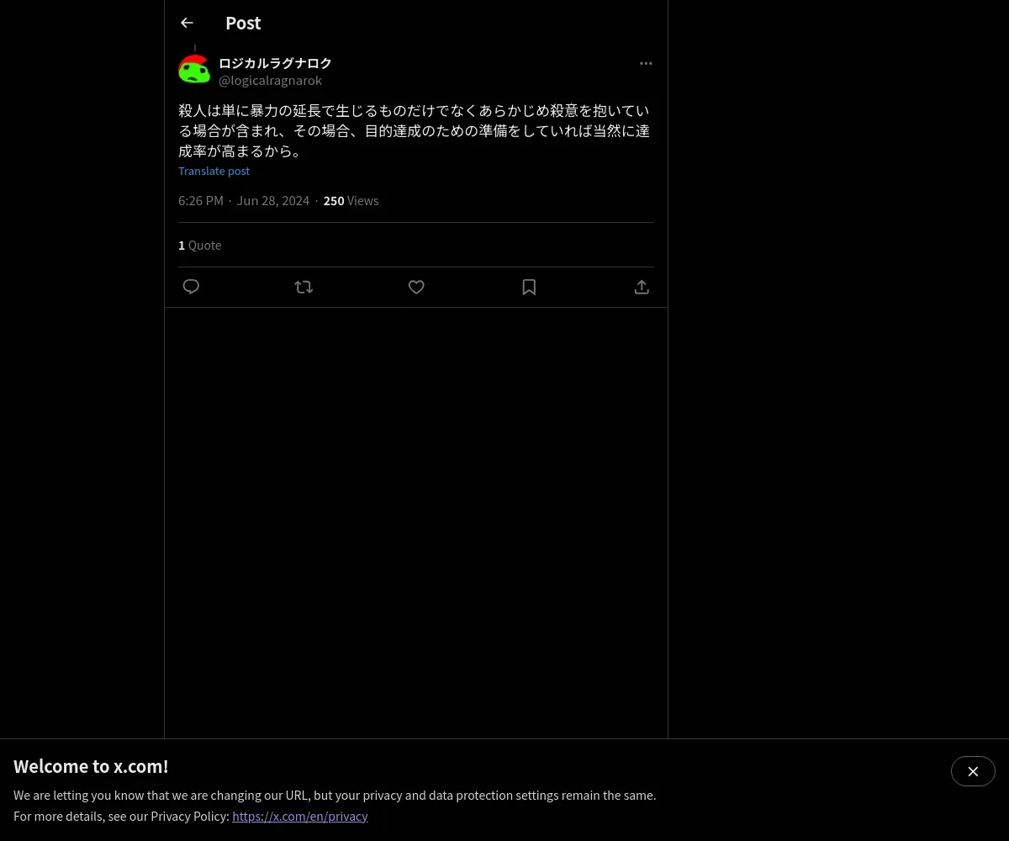The height and width of the screenshot is (841, 1009).
Task: Click Translate post link
Action: tap(214, 171)
